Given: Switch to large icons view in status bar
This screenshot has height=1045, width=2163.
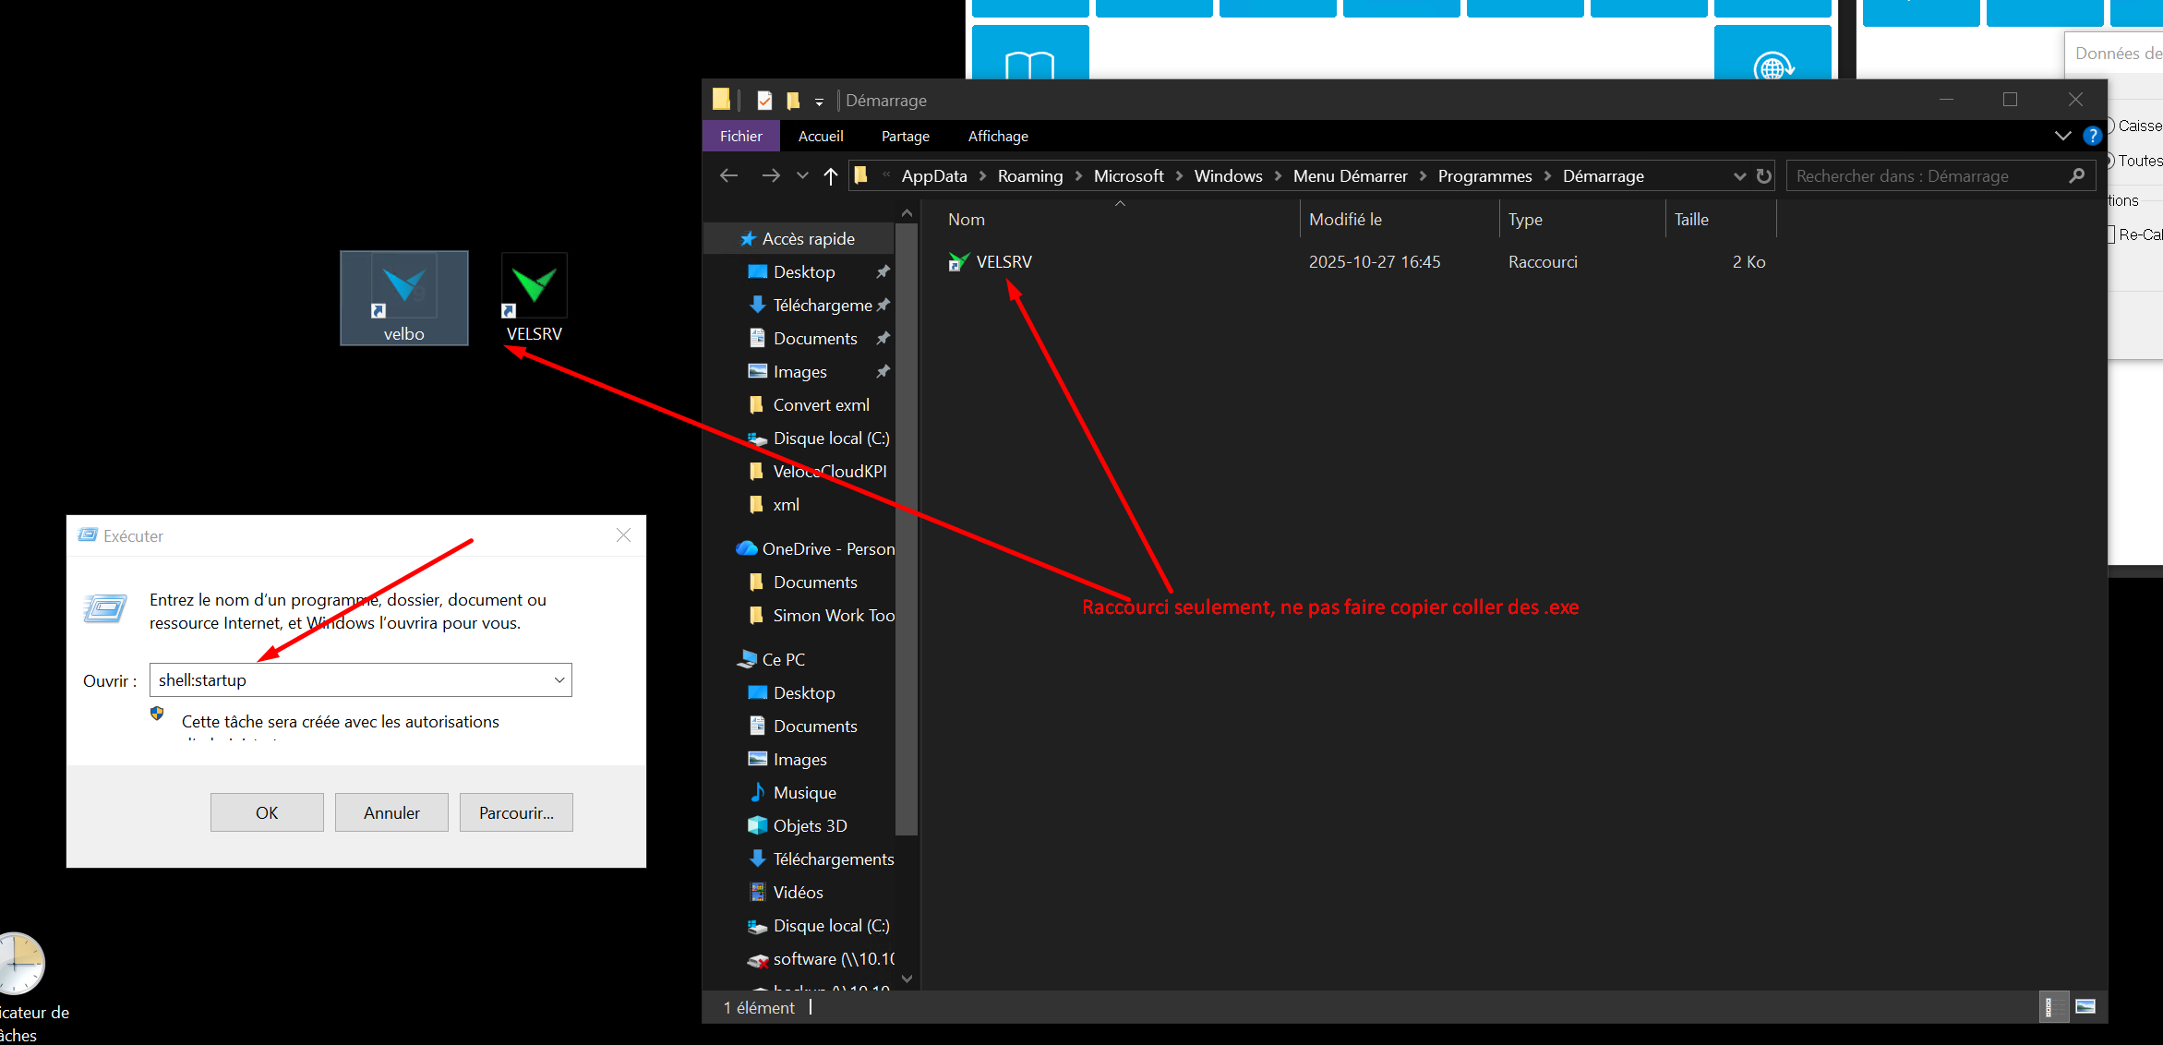Looking at the screenshot, I should click(x=2085, y=1006).
